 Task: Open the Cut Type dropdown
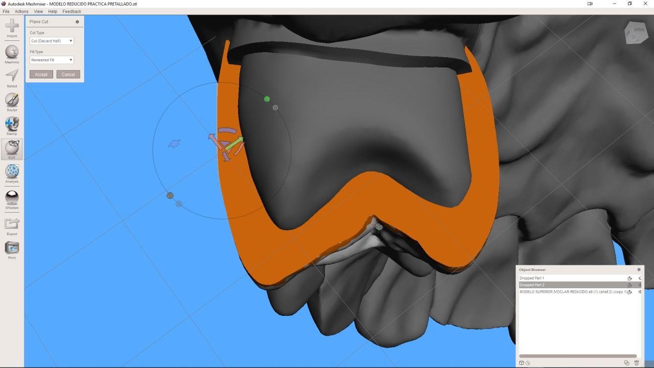(x=52, y=41)
